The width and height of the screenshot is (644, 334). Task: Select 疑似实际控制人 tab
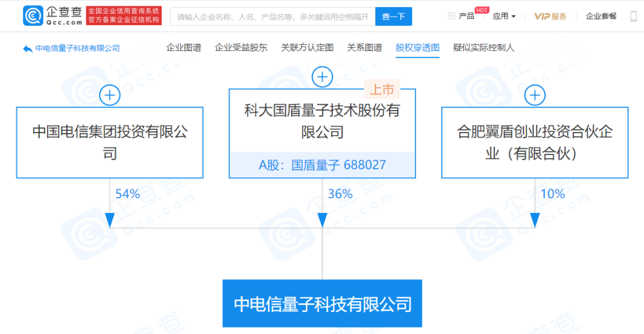pos(484,48)
